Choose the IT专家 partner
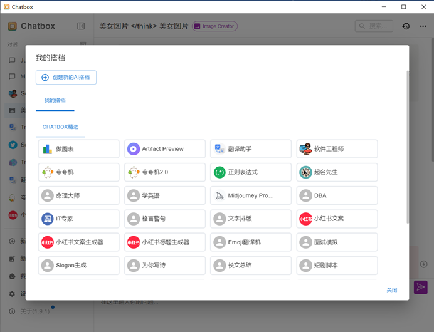The width and height of the screenshot is (434, 332). click(78, 219)
